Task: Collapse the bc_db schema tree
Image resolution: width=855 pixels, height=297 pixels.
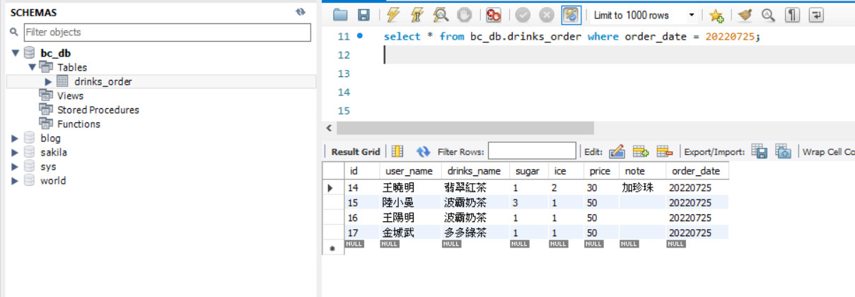Action: [x=15, y=53]
